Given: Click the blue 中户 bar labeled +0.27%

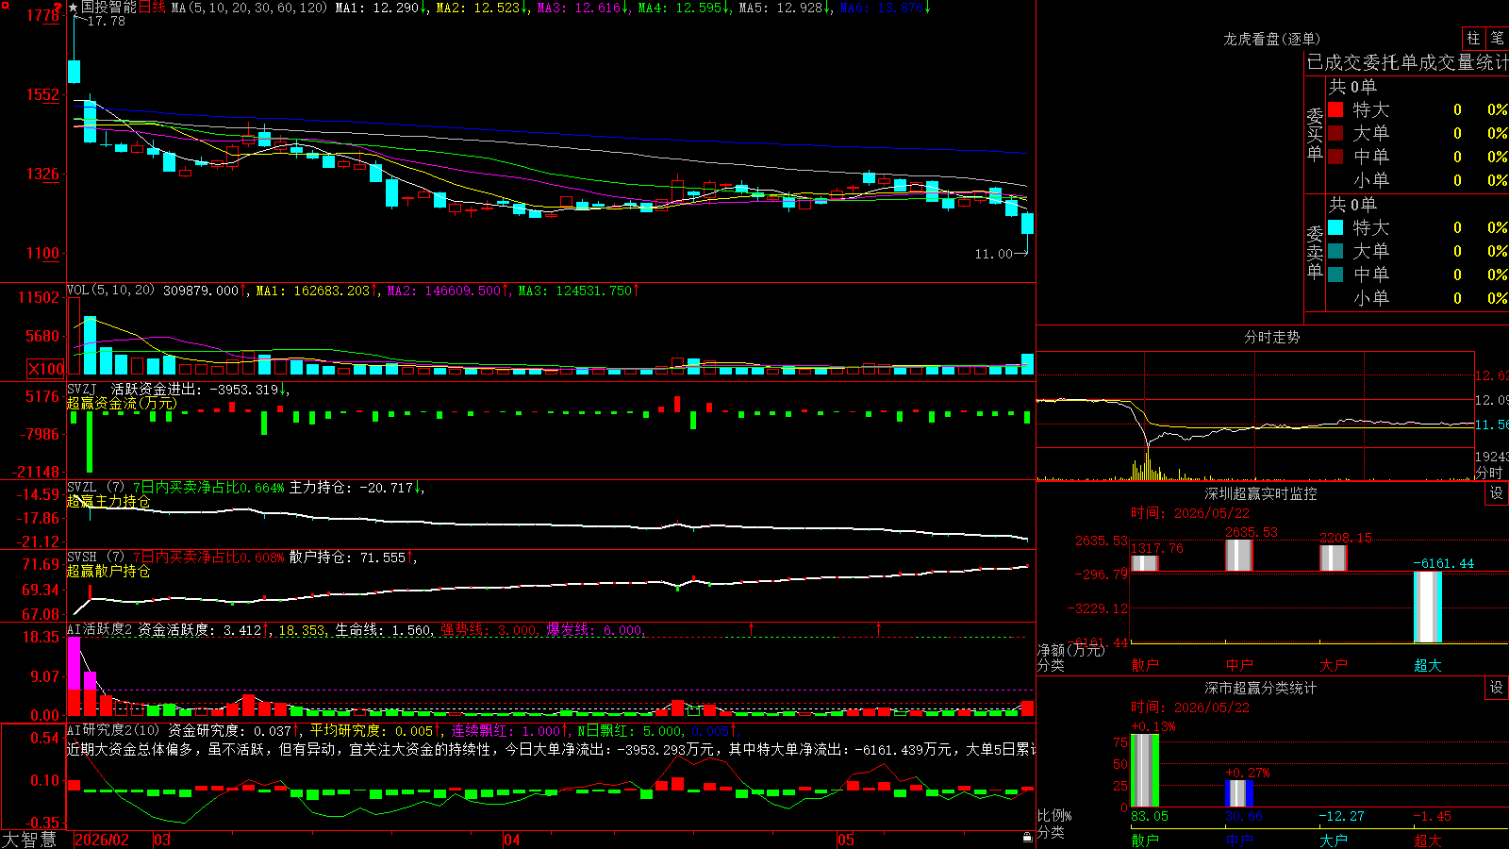Looking at the screenshot, I should coord(1239,793).
